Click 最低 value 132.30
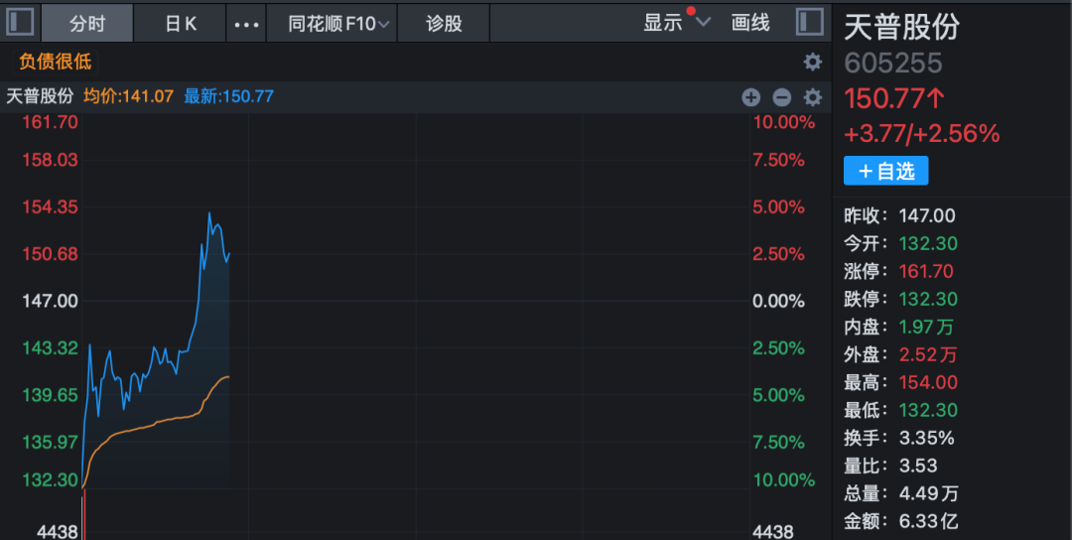1072x540 pixels. pos(928,410)
